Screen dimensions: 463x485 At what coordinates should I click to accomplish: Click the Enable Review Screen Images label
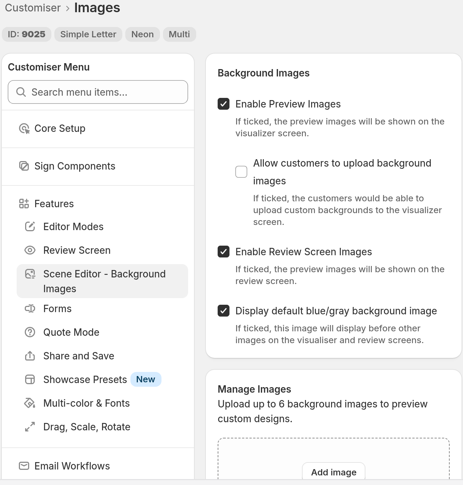pos(303,252)
